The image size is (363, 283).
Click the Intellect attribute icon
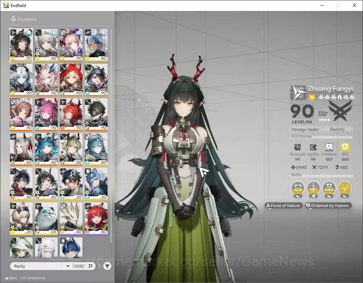[x=329, y=147]
